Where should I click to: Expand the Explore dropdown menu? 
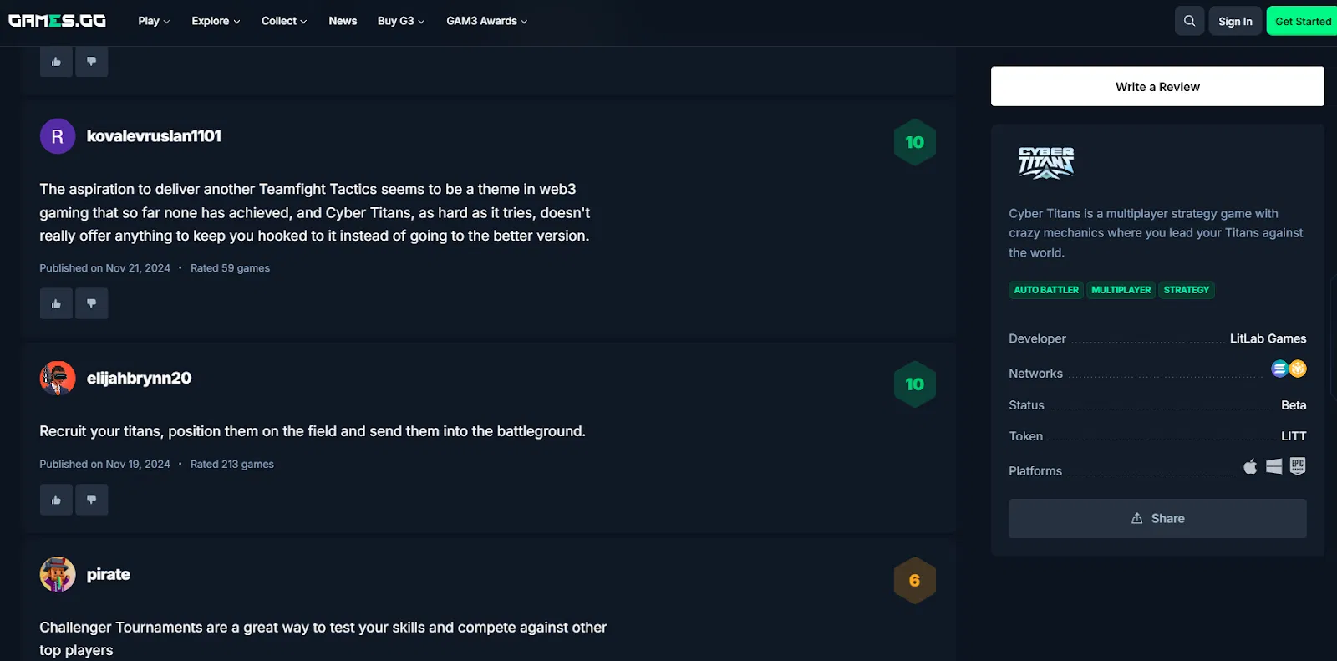coord(216,21)
